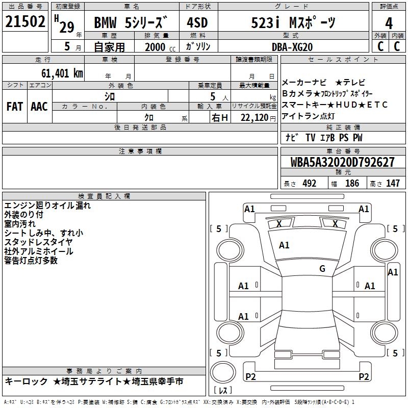
Task: Click chassis number WBA5A32020D792627
Action: 342,163
